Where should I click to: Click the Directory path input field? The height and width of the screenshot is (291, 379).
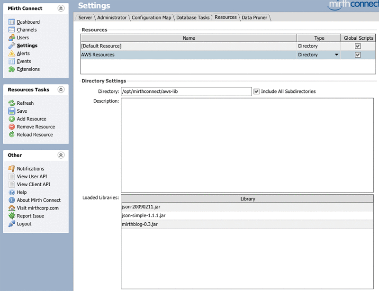(x=186, y=91)
